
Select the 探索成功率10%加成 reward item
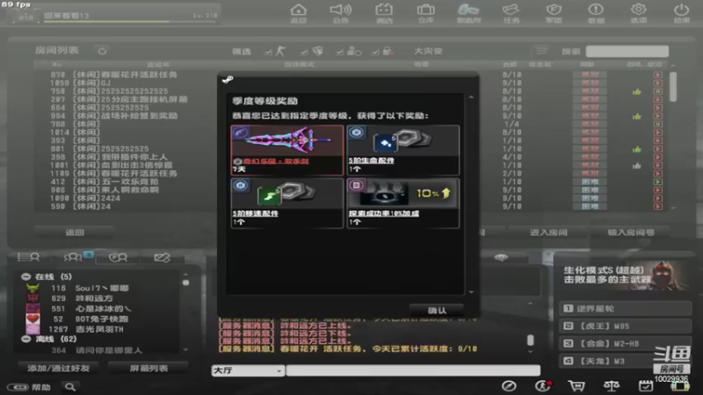pyautogui.click(x=403, y=204)
